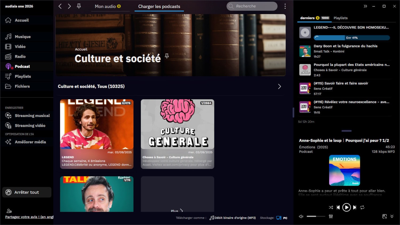Switch to the Playlists tab
Screen dimensions: 400x225
tap(341, 18)
